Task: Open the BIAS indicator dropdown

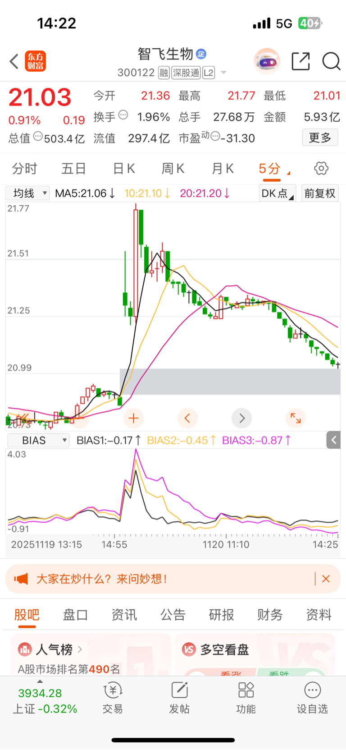Action: tap(38, 440)
